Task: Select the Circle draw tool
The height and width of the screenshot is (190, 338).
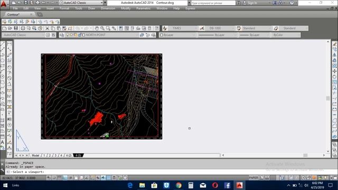Action: [x=3, y=77]
